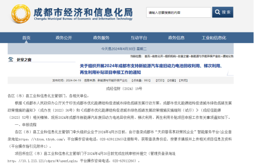Image resolution: width=254 pixels, height=165 pixels.
Task: Click the salutation line 各区（市）县工业和信息化主管部门
Action: tap(48, 96)
